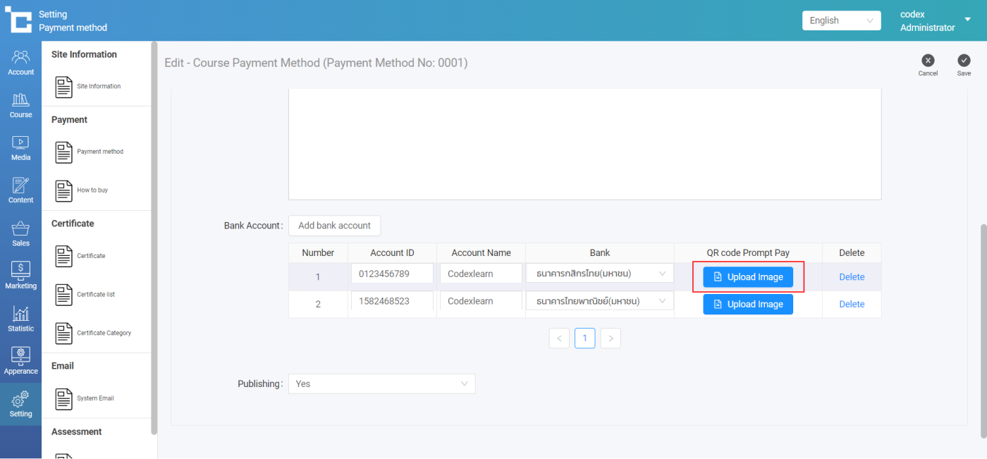The height and width of the screenshot is (459, 987).
Task: Delete the second bank account row
Action: click(851, 304)
